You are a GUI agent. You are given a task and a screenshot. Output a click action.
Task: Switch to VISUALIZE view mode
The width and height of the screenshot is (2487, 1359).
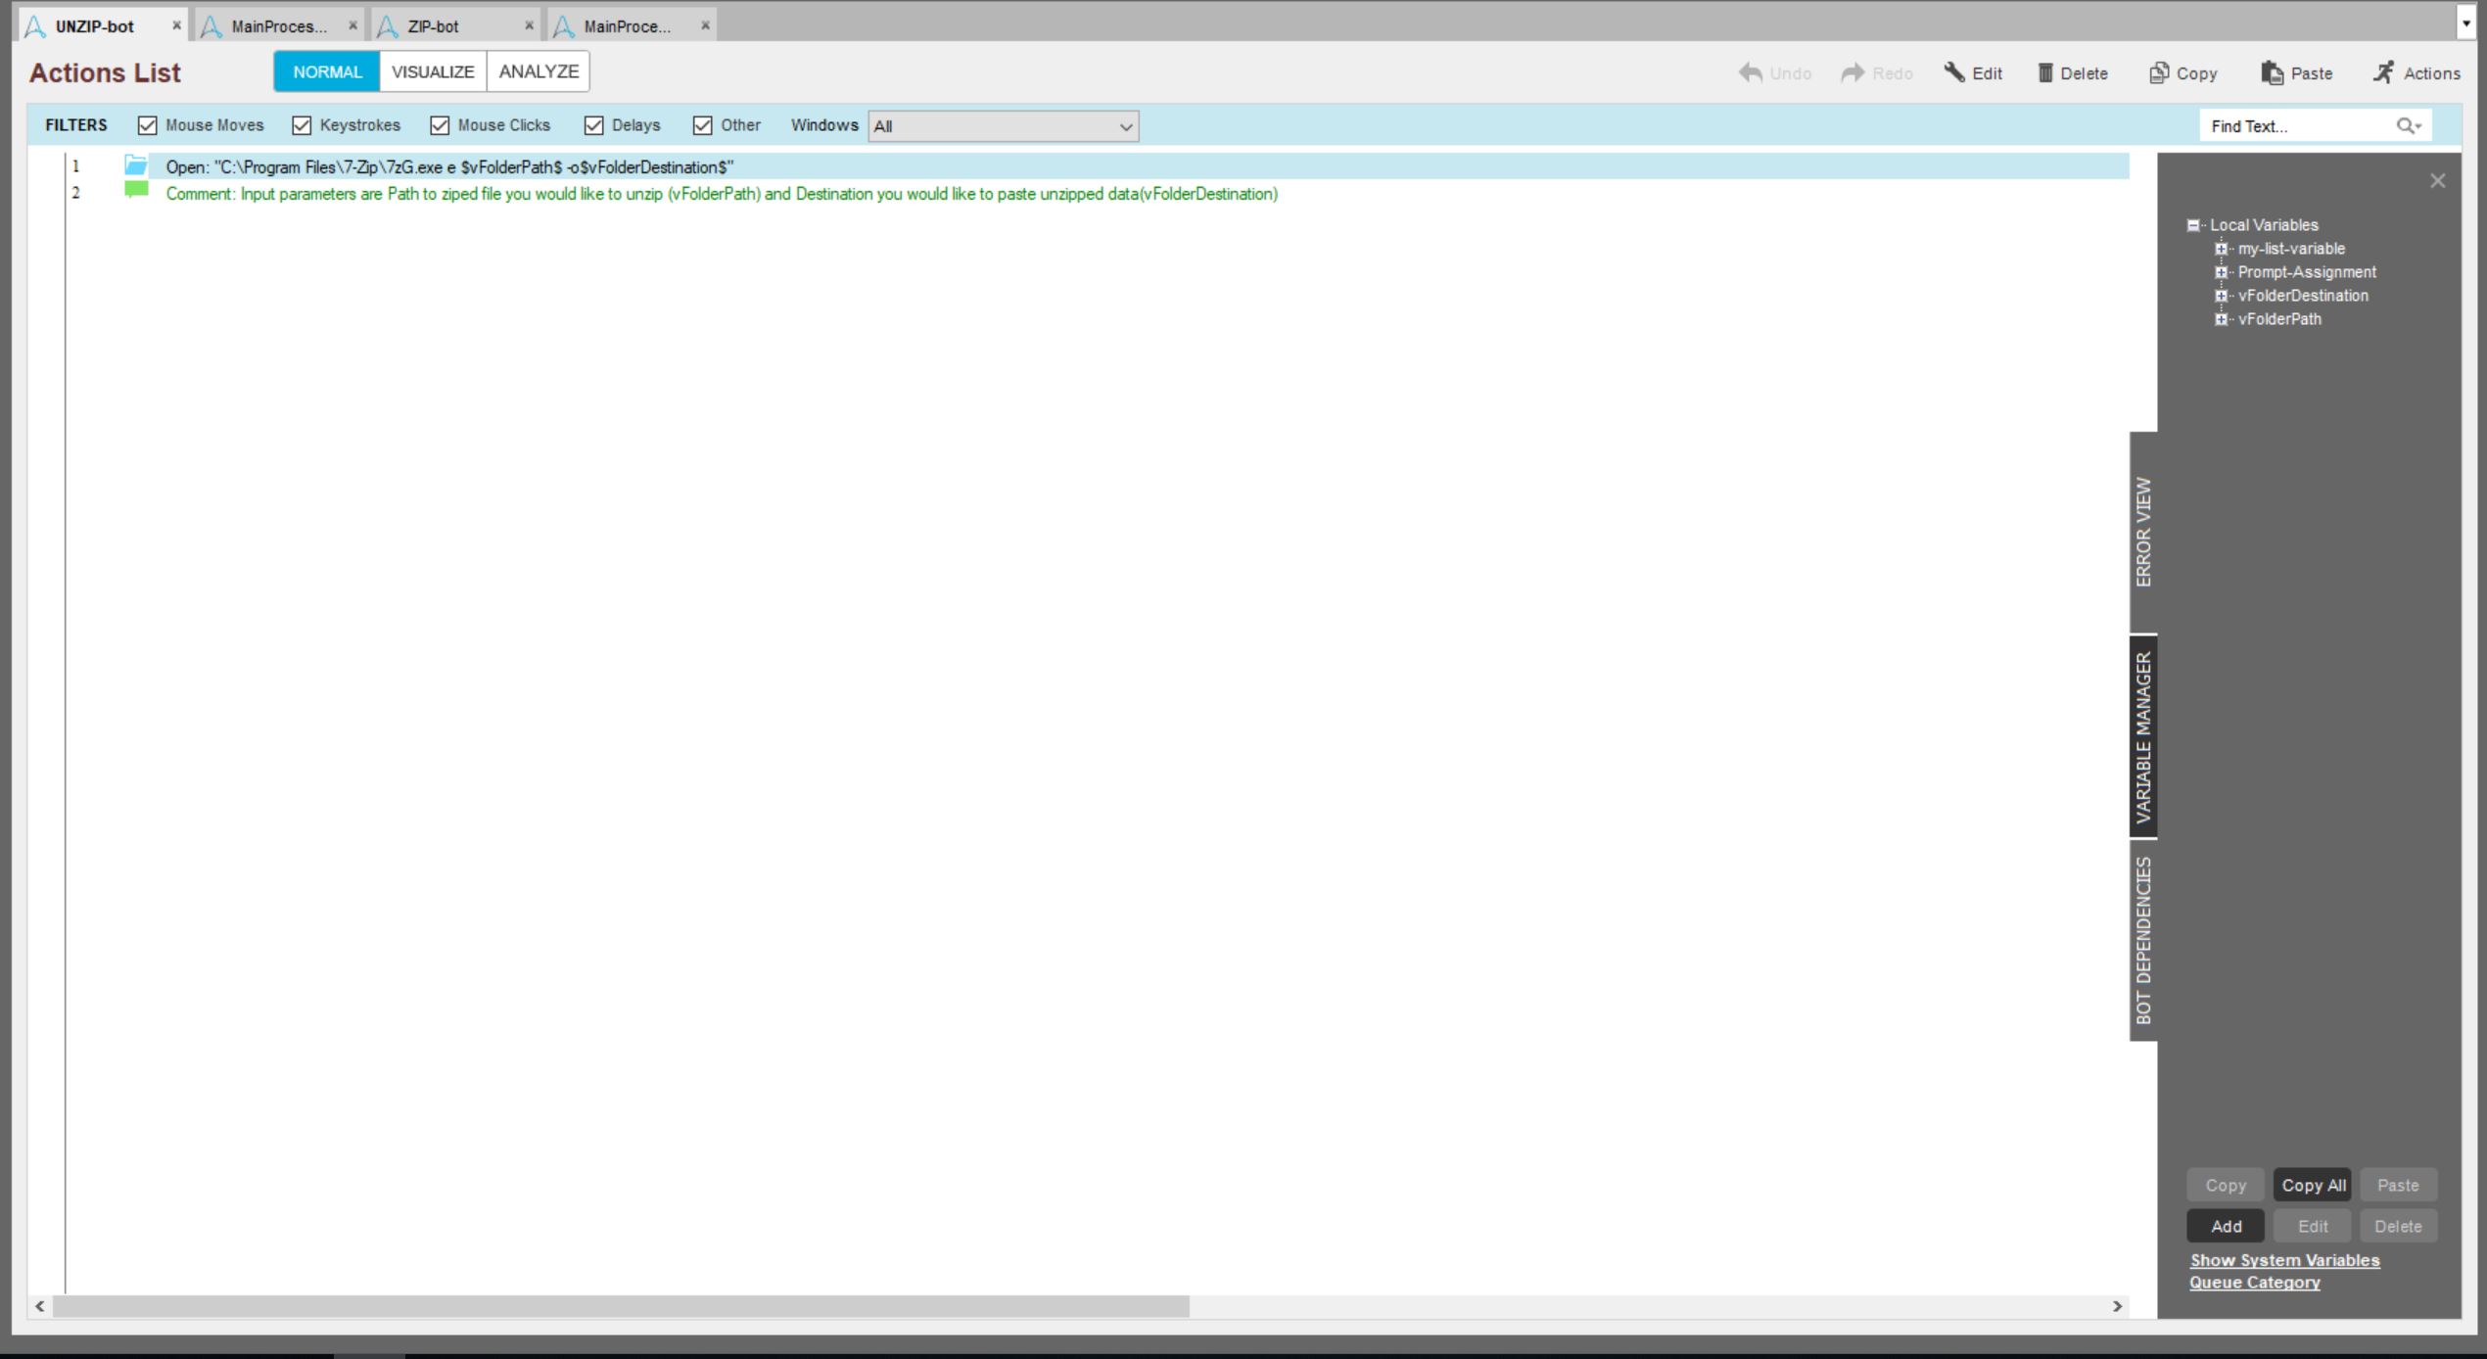click(x=433, y=71)
